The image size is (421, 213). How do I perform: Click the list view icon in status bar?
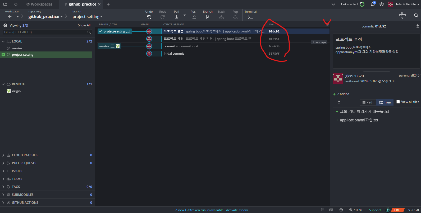[x=323, y=210]
